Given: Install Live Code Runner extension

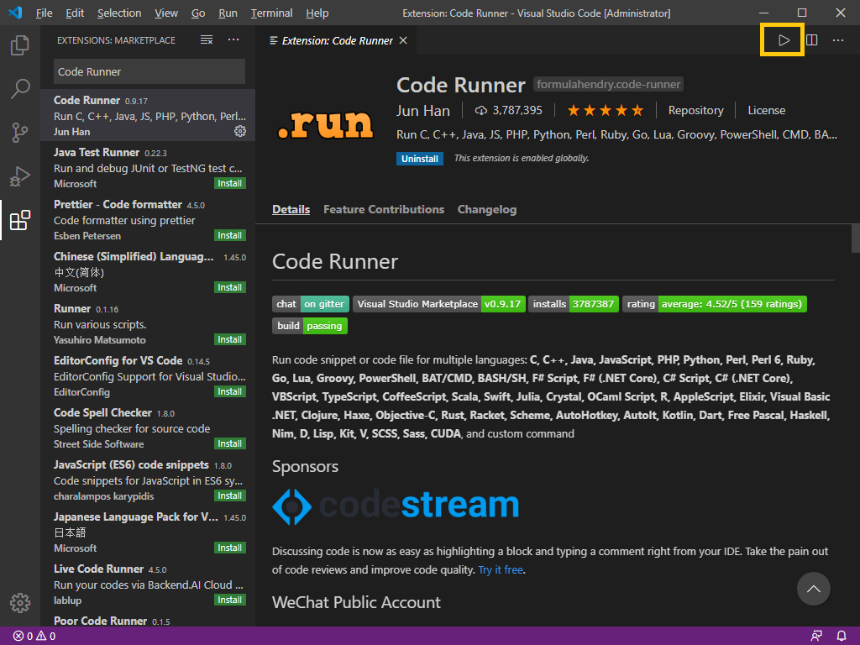Looking at the screenshot, I should (230, 600).
